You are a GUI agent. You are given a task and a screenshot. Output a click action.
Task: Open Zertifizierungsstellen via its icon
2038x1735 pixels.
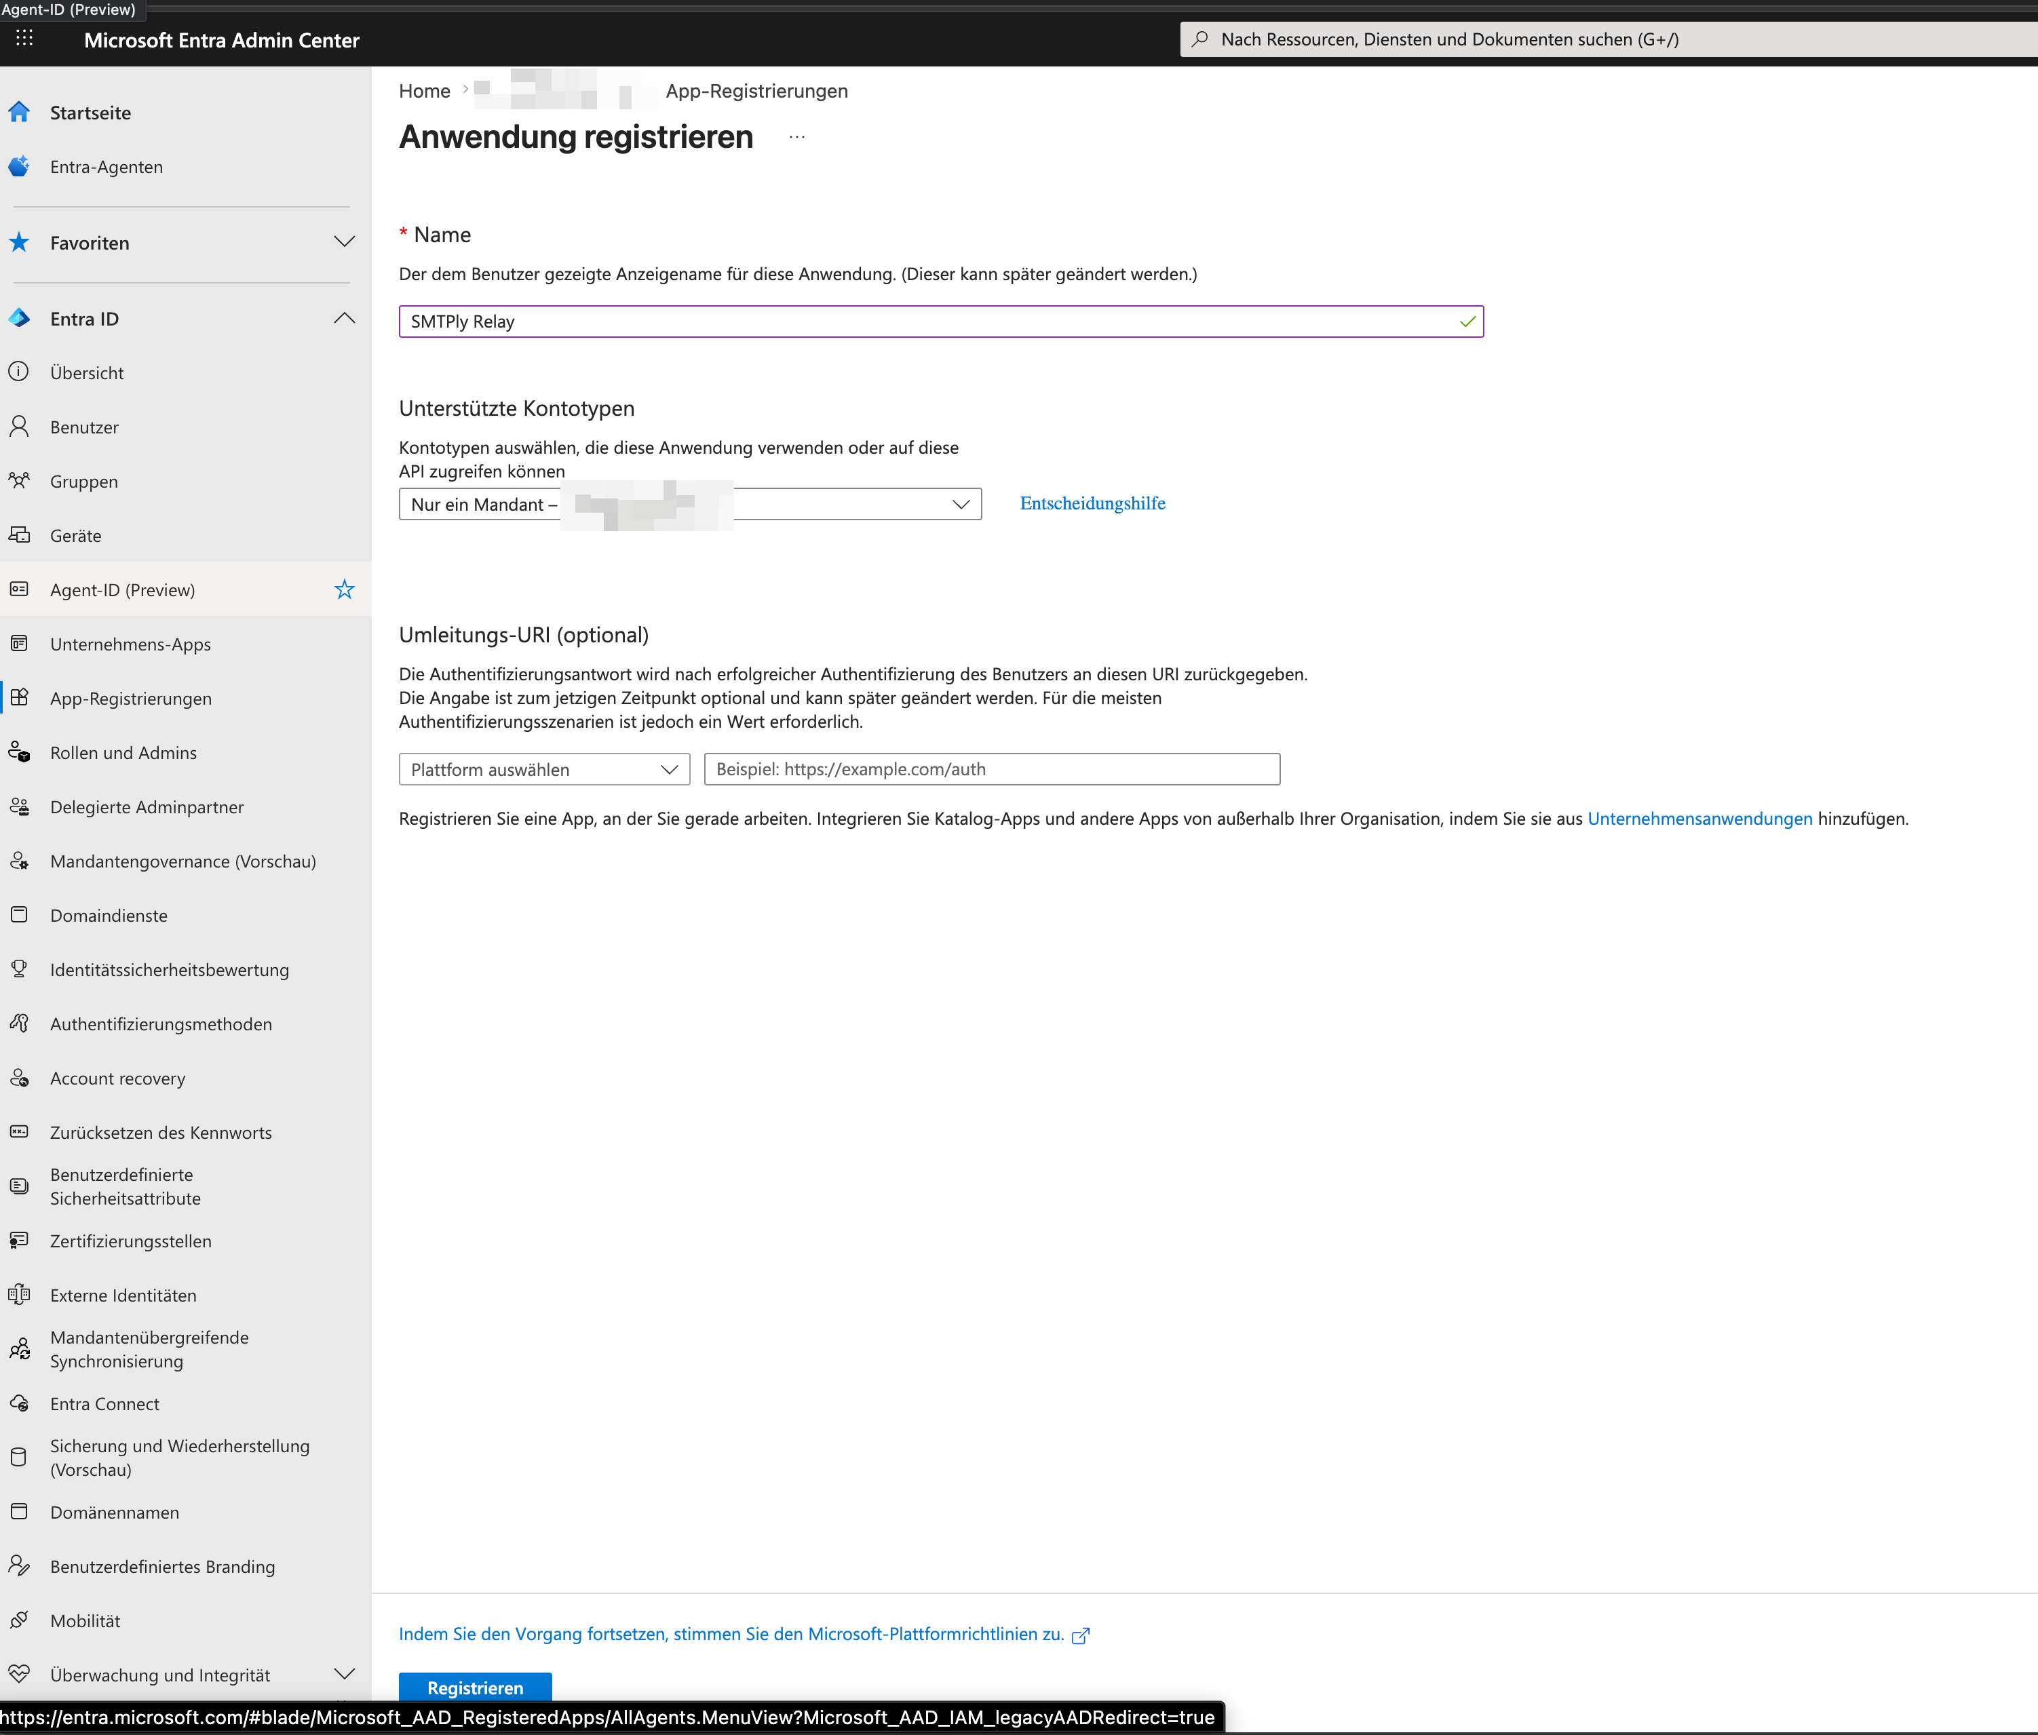point(20,1241)
